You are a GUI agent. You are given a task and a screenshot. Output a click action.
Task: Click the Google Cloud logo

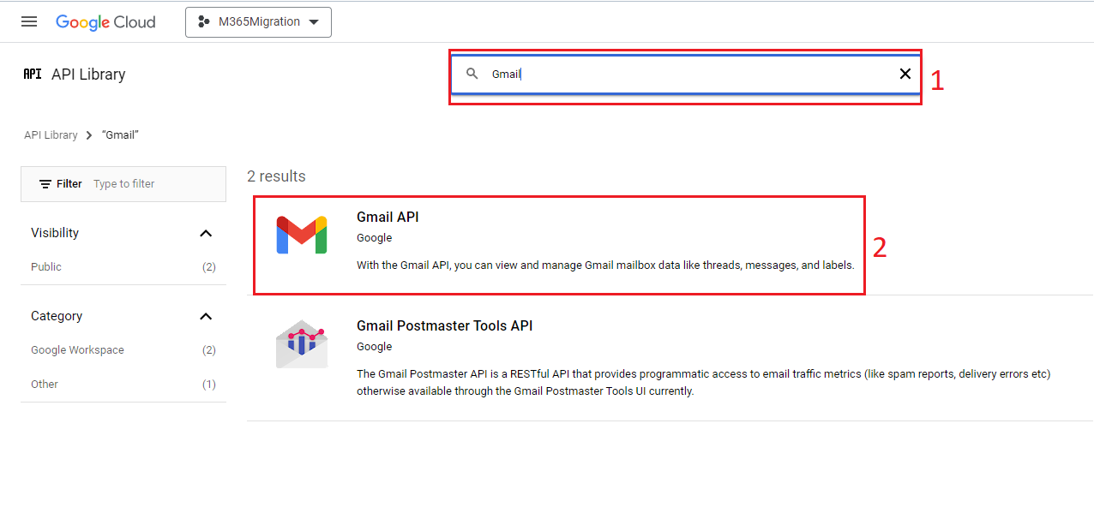coord(105,22)
